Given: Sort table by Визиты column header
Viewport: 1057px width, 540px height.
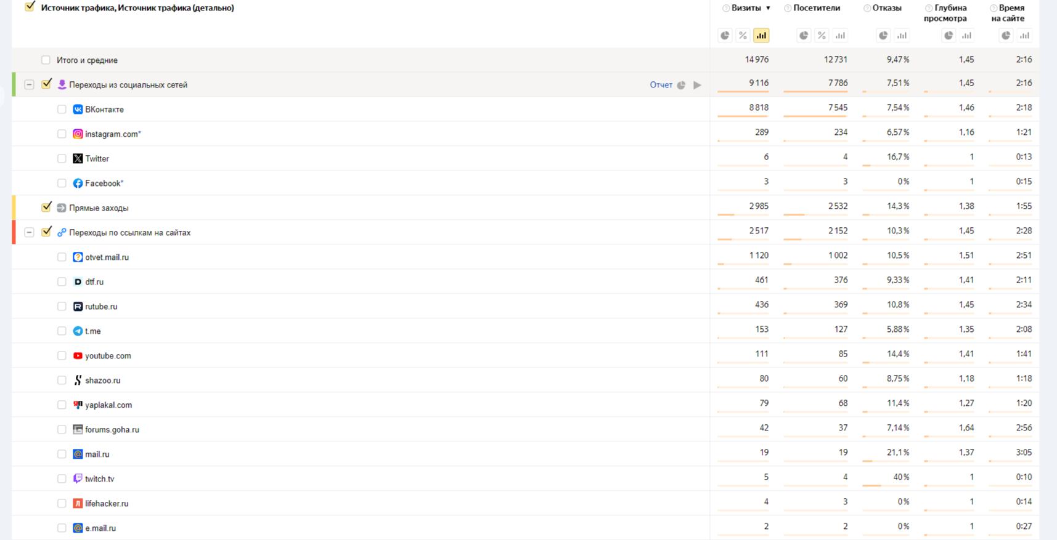Looking at the screenshot, I should pyautogui.click(x=746, y=8).
